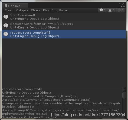Click scroll up arrow in details pane
The width and height of the screenshot is (128, 120).
[124, 89]
